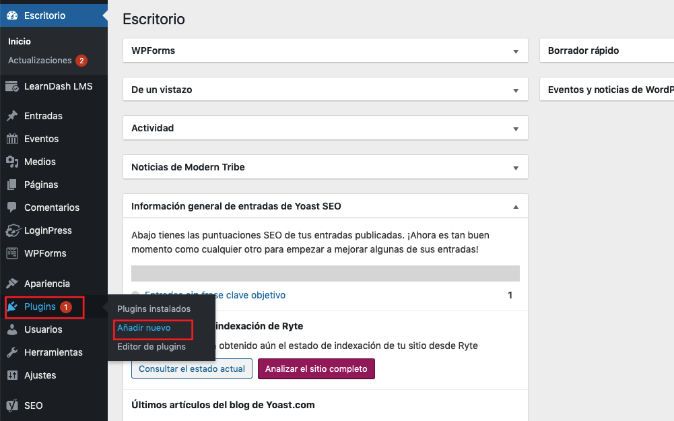Collapse the Yoast SEO información general widget
The image size is (674, 421).
click(516, 207)
